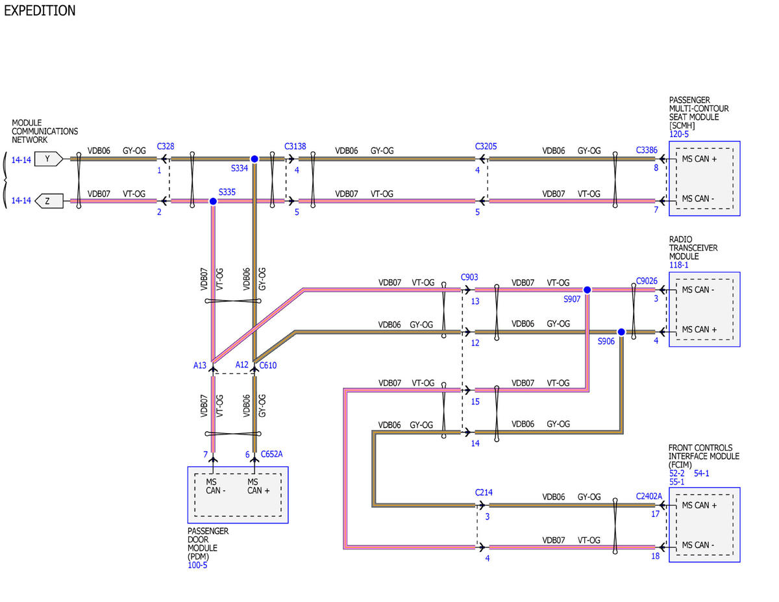The image size is (779, 602).
Task: Click connector label C2402A
Action: tap(649, 497)
